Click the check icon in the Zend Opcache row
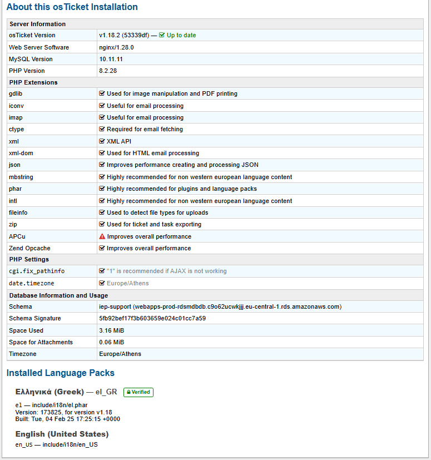The height and width of the screenshot is (460, 431). click(102, 248)
